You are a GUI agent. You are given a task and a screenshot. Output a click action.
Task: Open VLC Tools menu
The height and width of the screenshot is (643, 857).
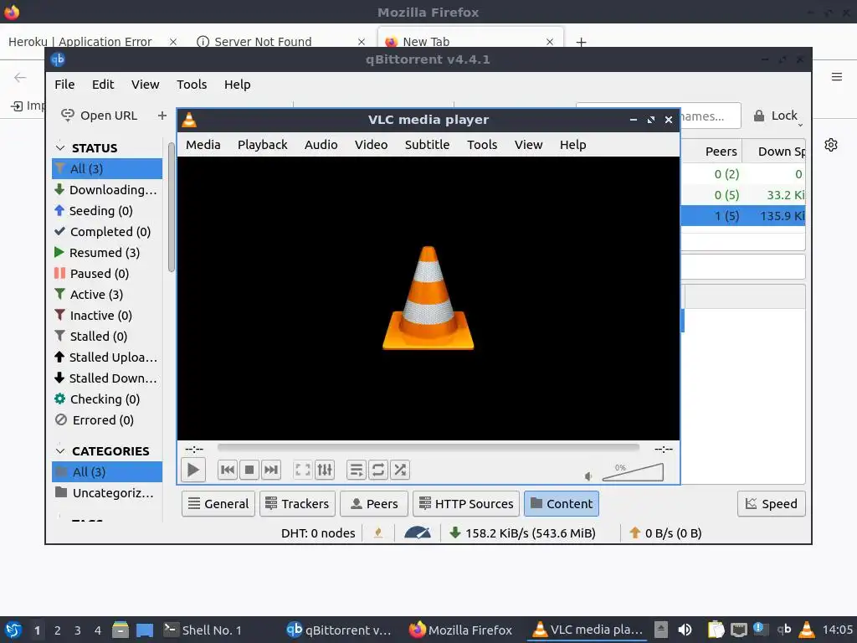pyautogui.click(x=482, y=145)
